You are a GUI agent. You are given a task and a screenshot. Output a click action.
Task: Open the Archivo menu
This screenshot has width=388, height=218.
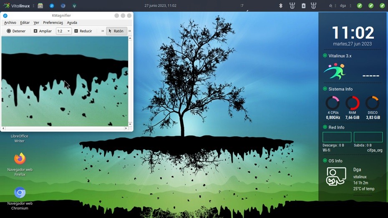pyautogui.click(x=10, y=23)
